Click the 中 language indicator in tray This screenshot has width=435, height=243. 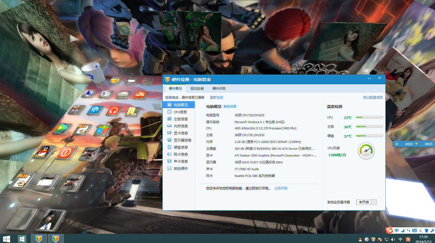click(400, 239)
